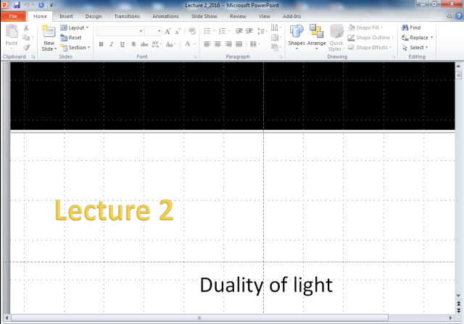
Task: Click the Convert to SmartArt icon
Action: [x=275, y=47]
